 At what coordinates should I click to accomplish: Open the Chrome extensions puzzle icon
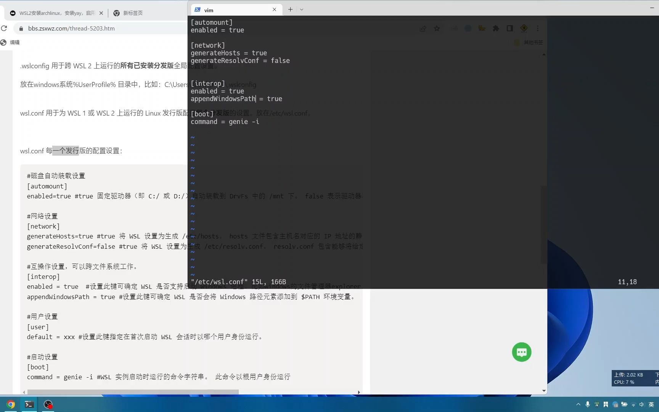496,28
